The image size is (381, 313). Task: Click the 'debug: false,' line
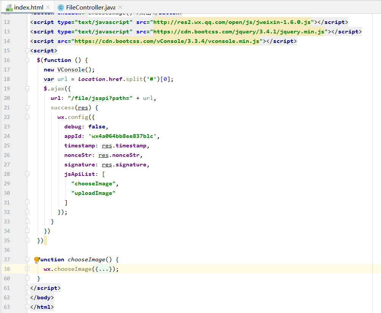tap(86, 126)
